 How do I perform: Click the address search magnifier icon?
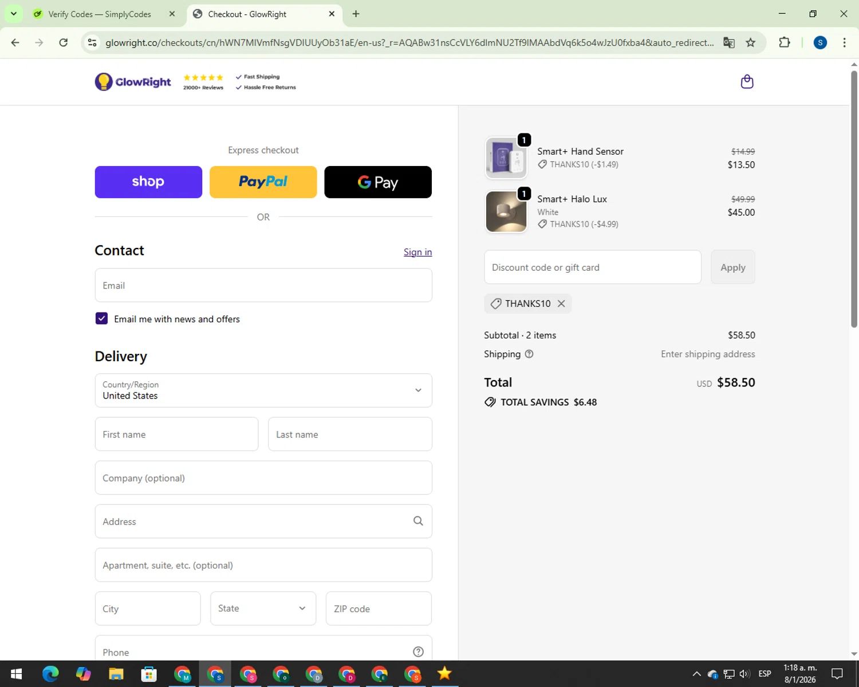click(x=418, y=521)
